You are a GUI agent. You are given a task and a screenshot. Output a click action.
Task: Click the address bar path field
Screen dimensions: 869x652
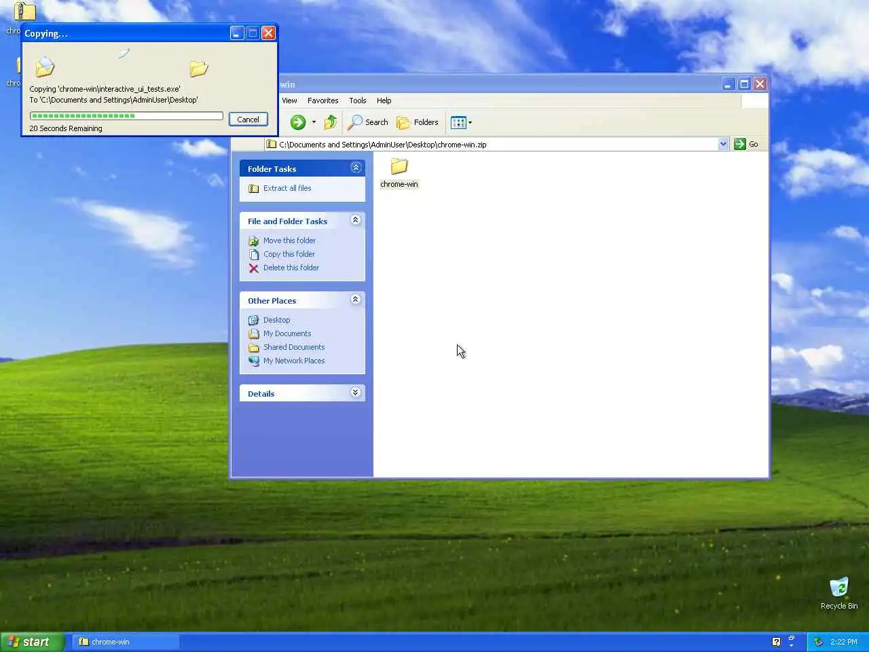[498, 144]
